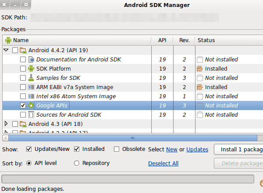Click Not installed status icon for Documentation
This screenshot has height=193, width=263.
200,59
